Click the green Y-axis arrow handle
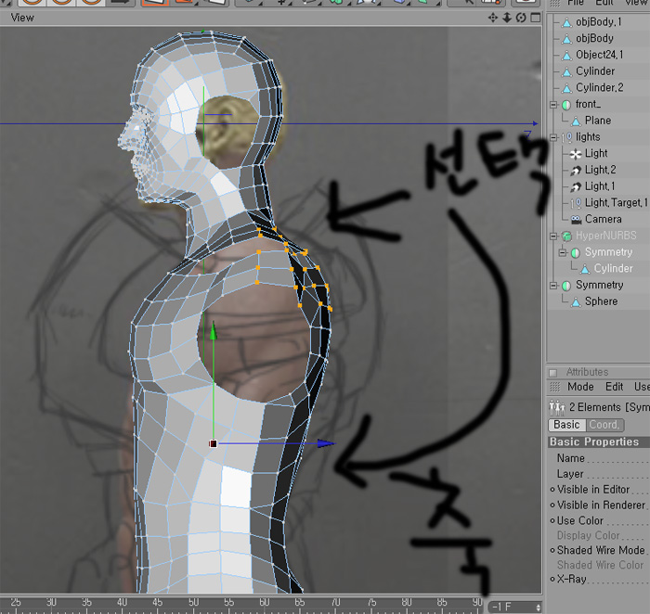 (213, 331)
